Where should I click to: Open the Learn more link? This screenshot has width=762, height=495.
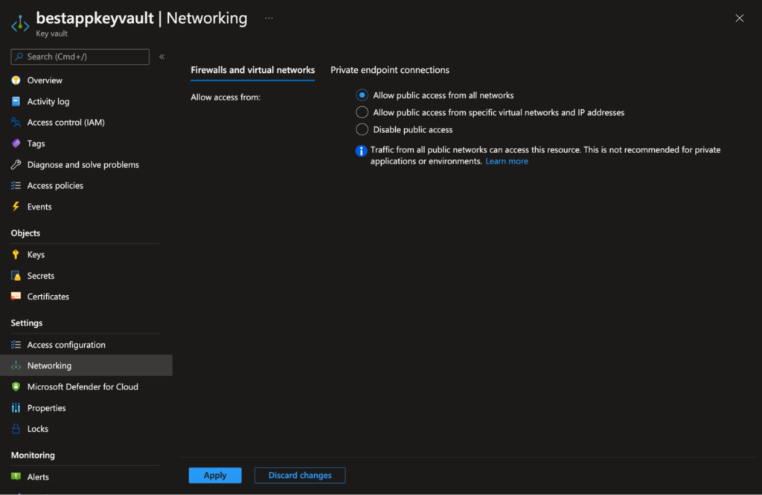[x=506, y=161]
